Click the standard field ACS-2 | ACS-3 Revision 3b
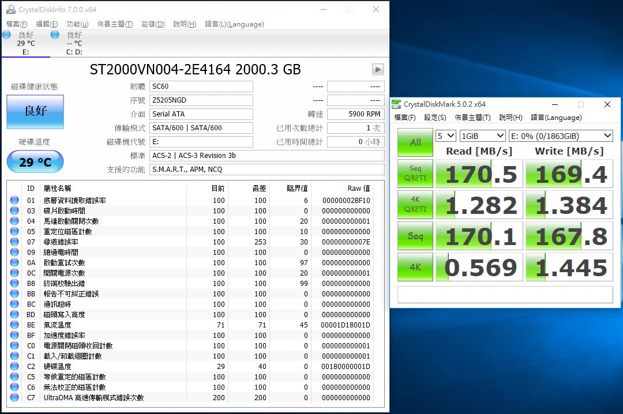 pyautogui.click(x=267, y=155)
